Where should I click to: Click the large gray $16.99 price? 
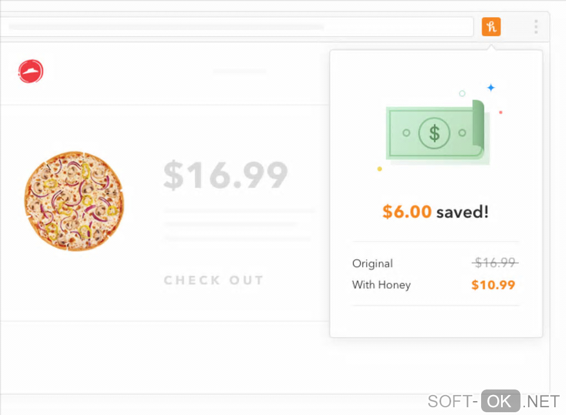(226, 175)
